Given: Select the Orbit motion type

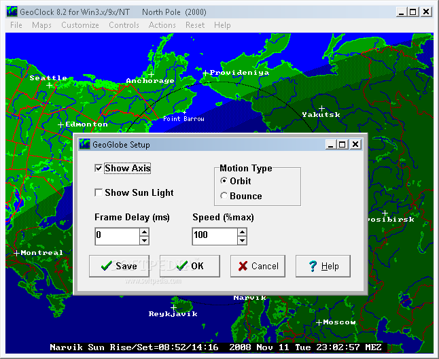Looking at the screenshot, I should tap(224, 181).
